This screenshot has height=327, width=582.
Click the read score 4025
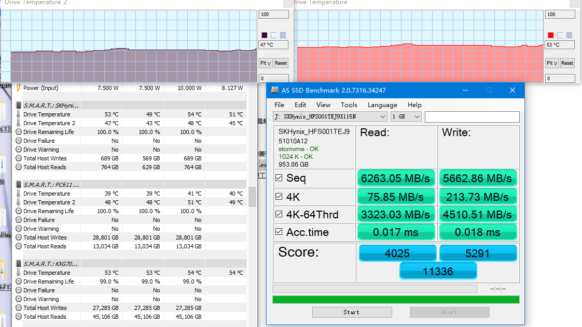tap(397, 254)
